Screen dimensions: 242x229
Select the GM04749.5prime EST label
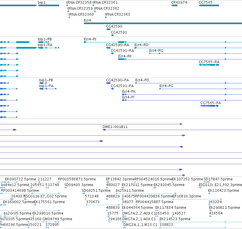[57, 219]
